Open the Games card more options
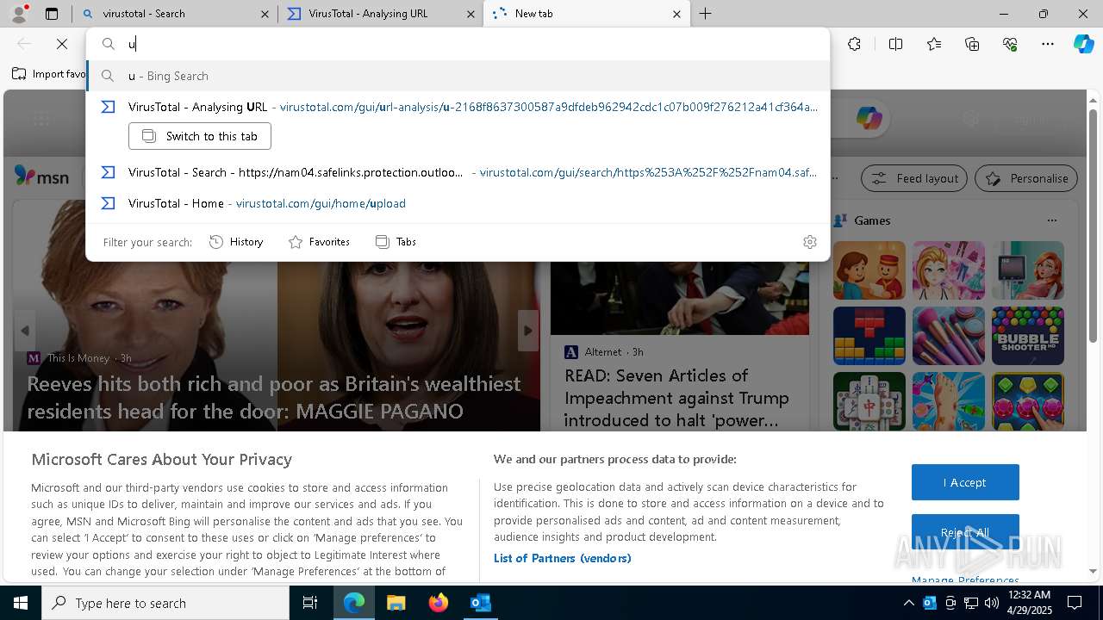 tap(1051, 220)
